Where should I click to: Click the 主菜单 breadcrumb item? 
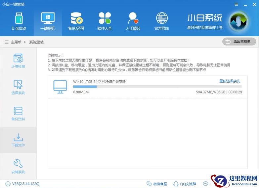pyautogui.click(x=16, y=42)
